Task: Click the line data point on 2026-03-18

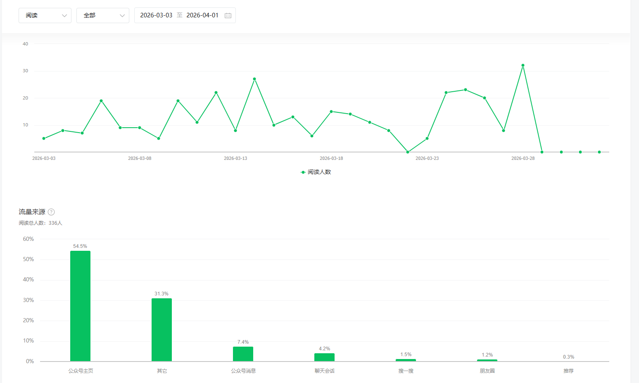Action: coord(331,112)
